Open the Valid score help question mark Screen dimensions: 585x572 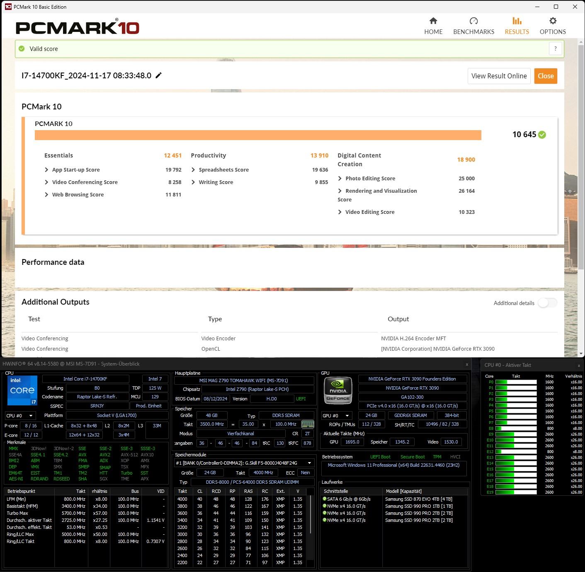[x=556, y=48]
